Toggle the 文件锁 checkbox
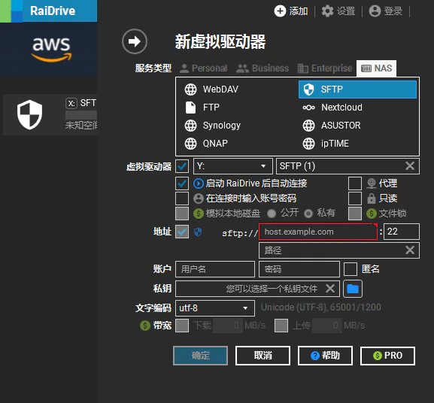The height and width of the screenshot is (403, 434). (355, 214)
